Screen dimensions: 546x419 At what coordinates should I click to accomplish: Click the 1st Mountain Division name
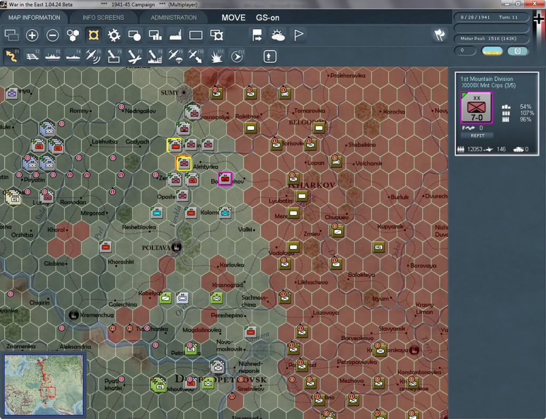(x=486, y=79)
